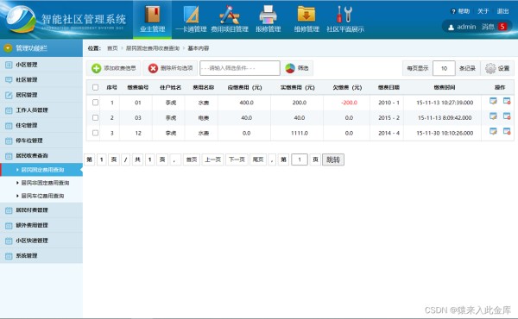Image resolution: width=518 pixels, height=319 pixels.
Task: Open the 维修管理 folder icon
Action: click(306, 19)
